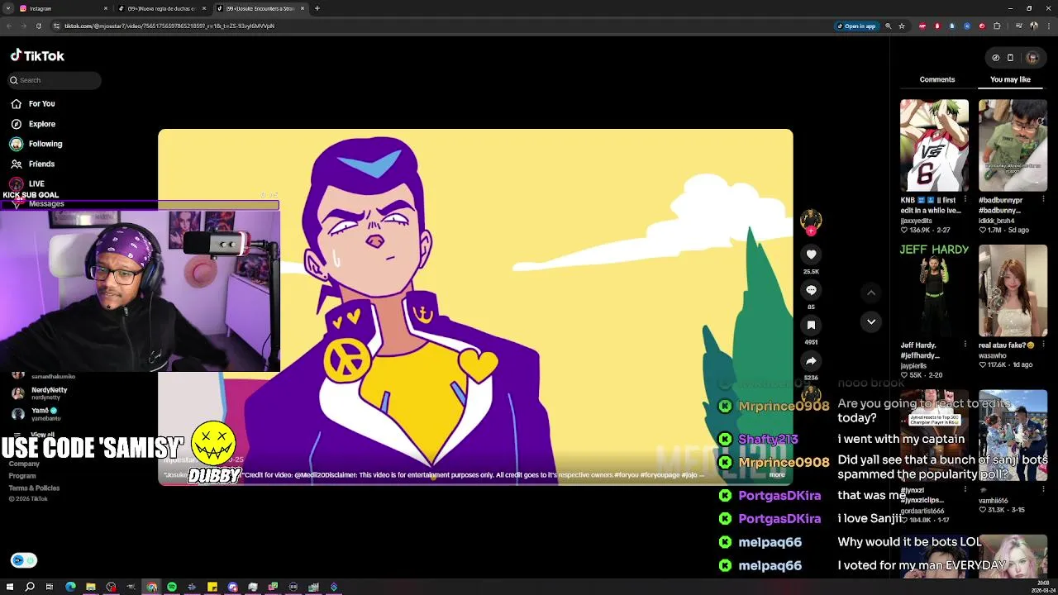
Task: Open a new browser tab
Action: click(317, 8)
